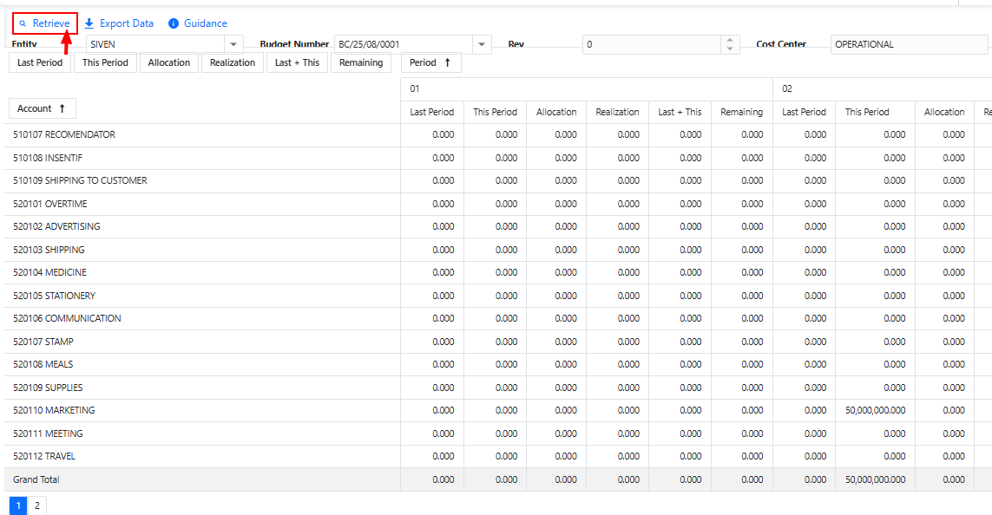This screenshot has width=992, height=515.
Task: Click Allocation header under period 01
Action: click(x=556, y=112)
